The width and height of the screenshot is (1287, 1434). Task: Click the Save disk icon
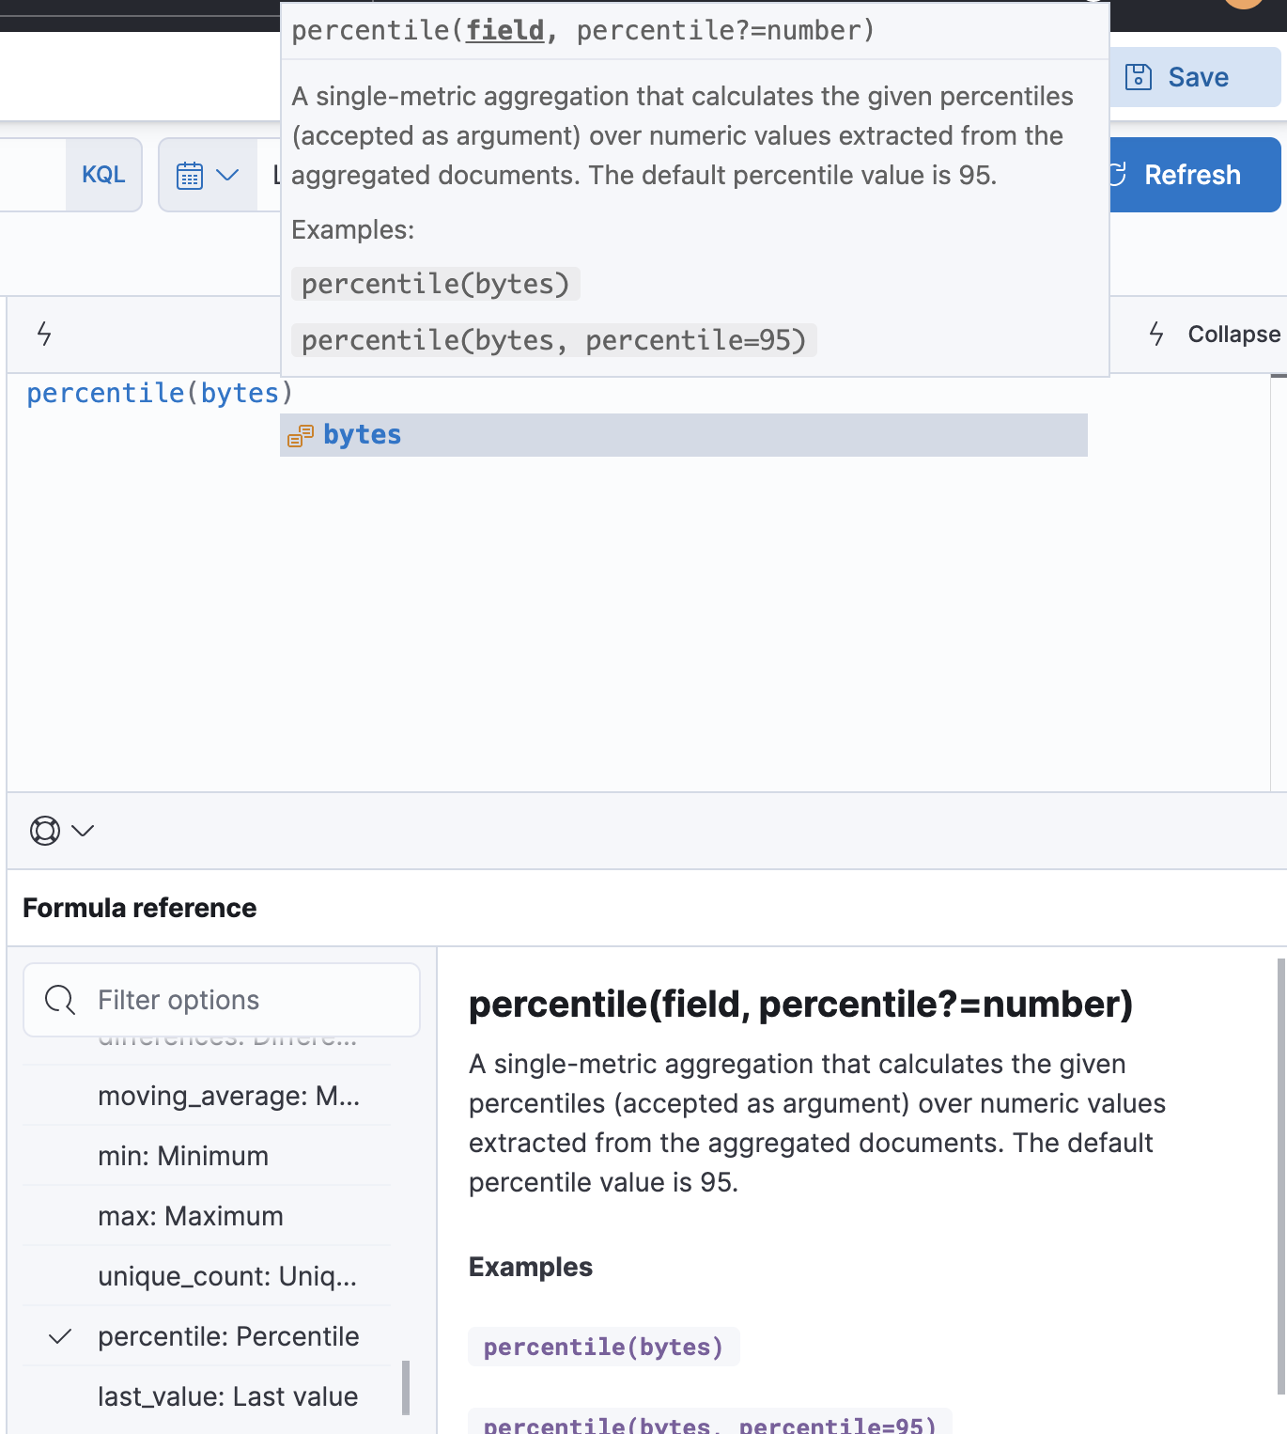(x=1138, y=77)
